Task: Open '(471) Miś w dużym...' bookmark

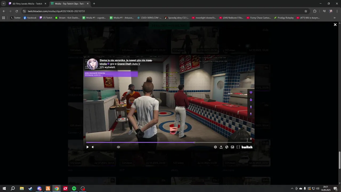Action: pos(308,18)
